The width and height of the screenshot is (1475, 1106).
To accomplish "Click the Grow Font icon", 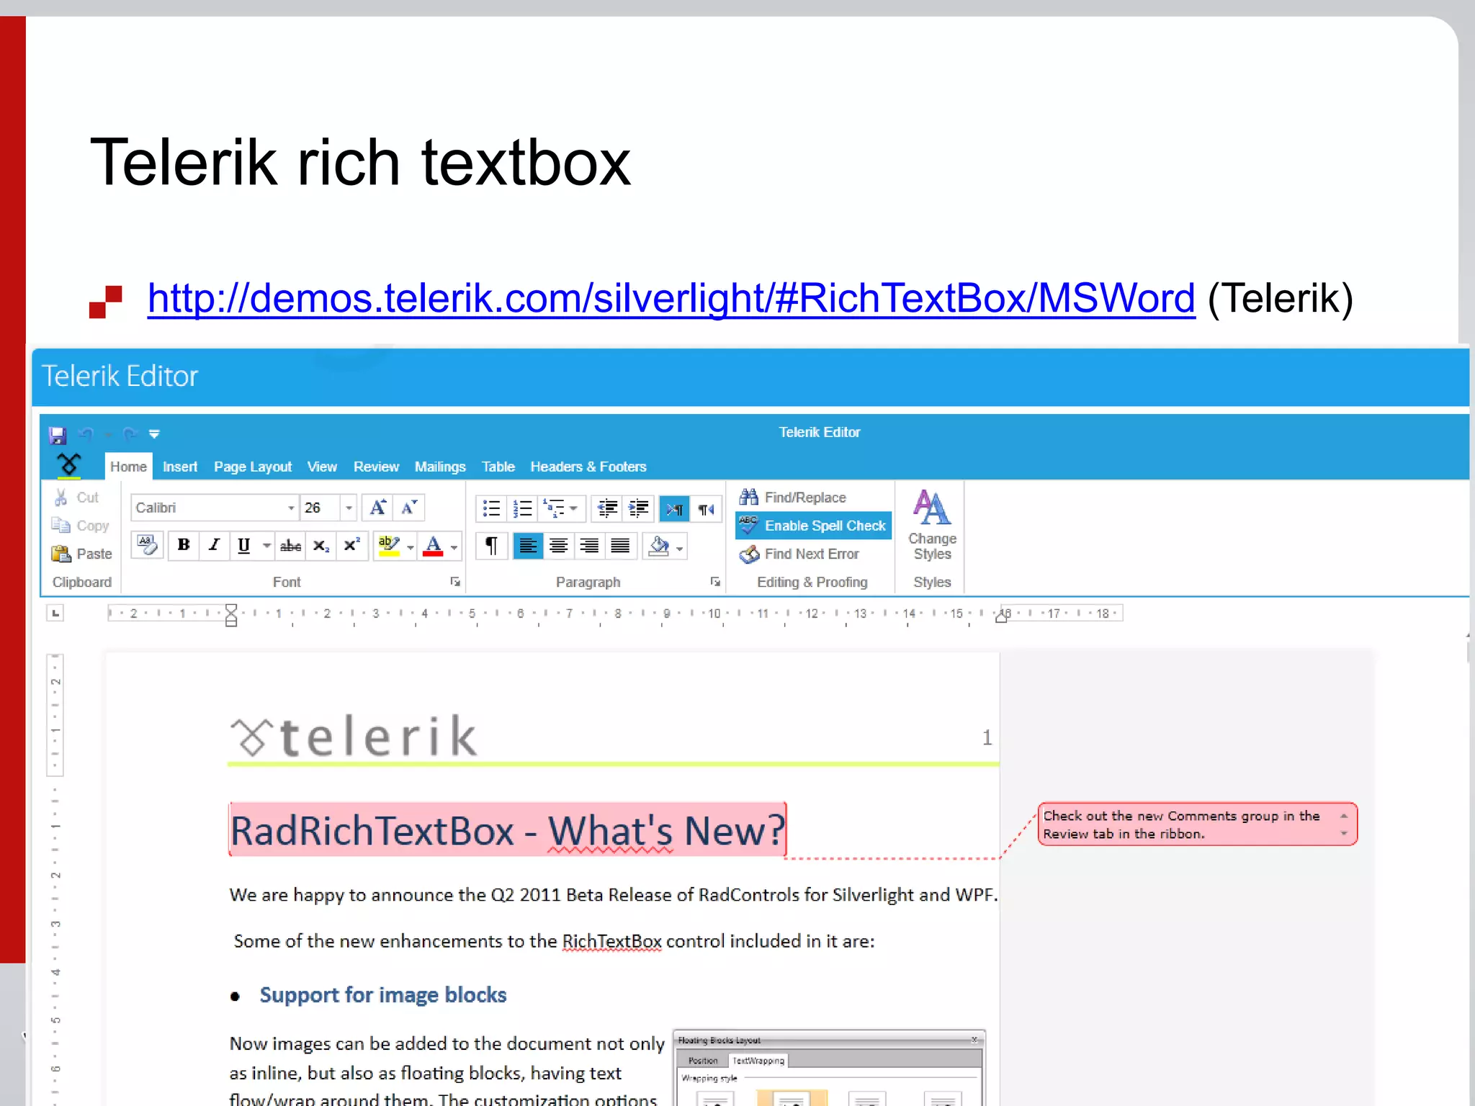I will [377, 508].
